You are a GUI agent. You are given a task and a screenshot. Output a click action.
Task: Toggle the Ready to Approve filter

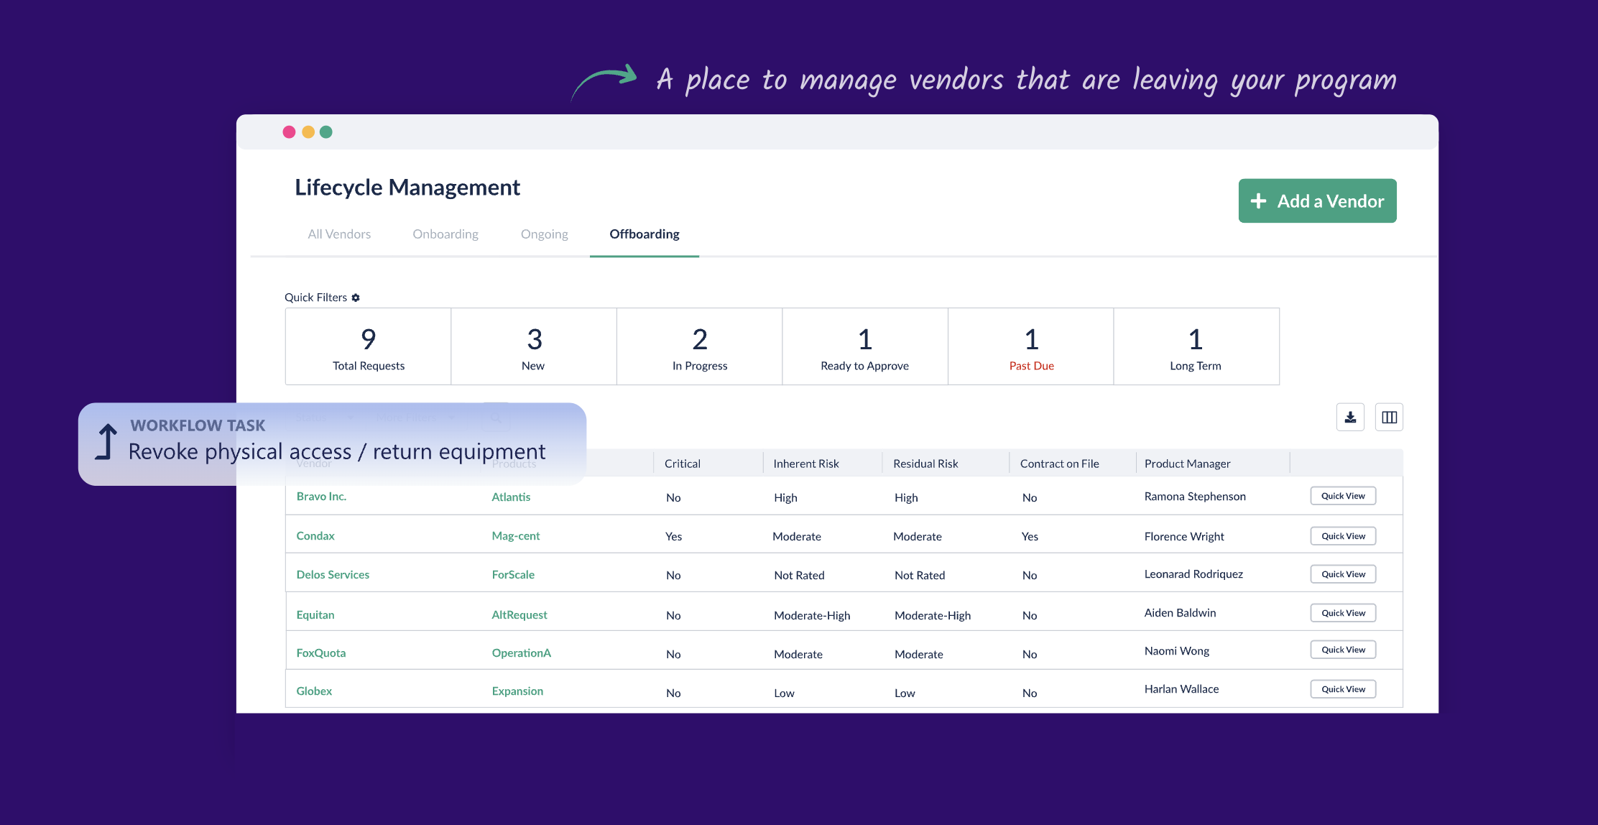[x=864, y=347]
